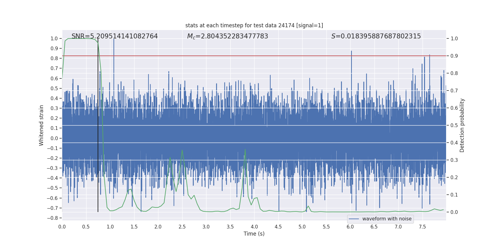The width and height of the screenshot is (496, 248).
Task: Click the 'Time (s)' x-axis label
Action: pos(254,234)
